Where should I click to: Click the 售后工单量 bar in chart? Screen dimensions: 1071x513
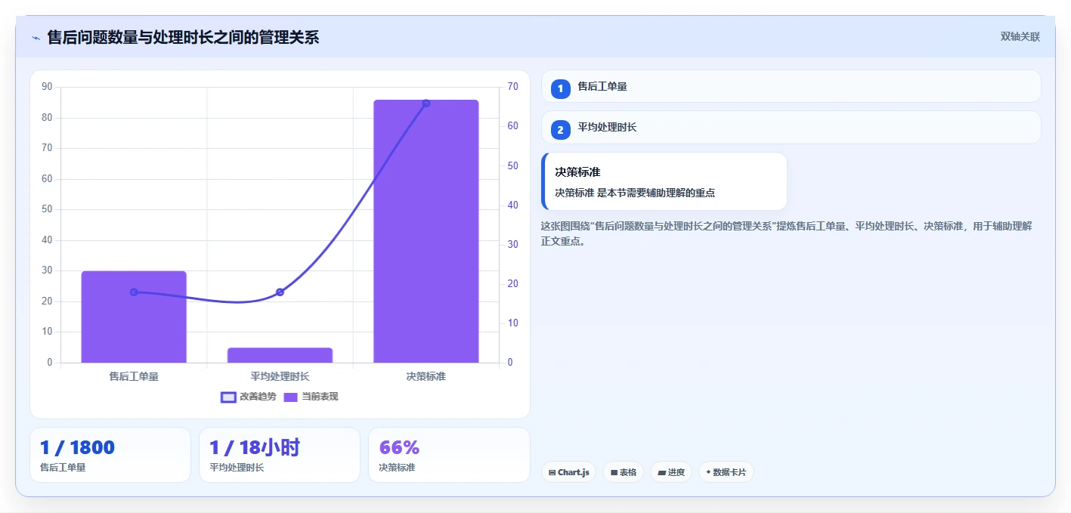tap(134, 317)
